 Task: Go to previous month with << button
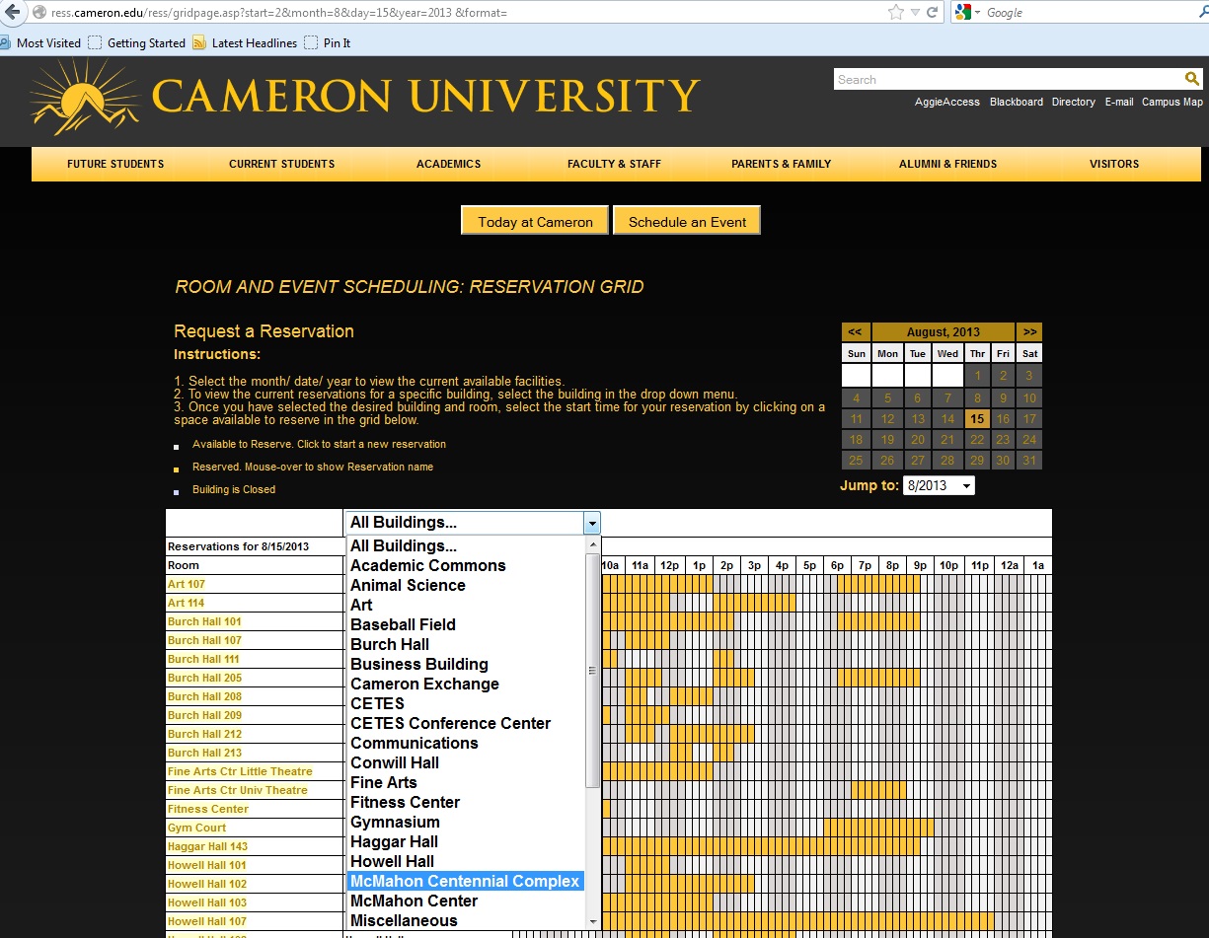tap(855, 332)
